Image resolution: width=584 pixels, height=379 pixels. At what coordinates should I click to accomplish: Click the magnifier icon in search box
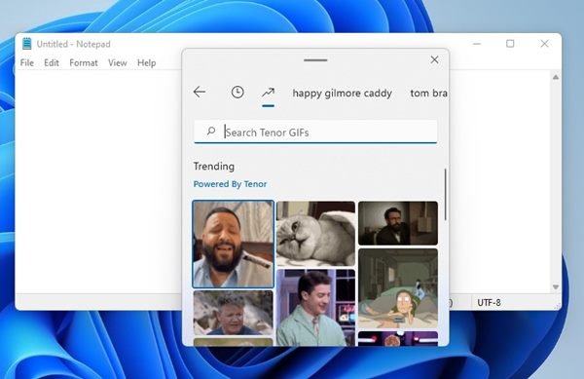(211, 132)
